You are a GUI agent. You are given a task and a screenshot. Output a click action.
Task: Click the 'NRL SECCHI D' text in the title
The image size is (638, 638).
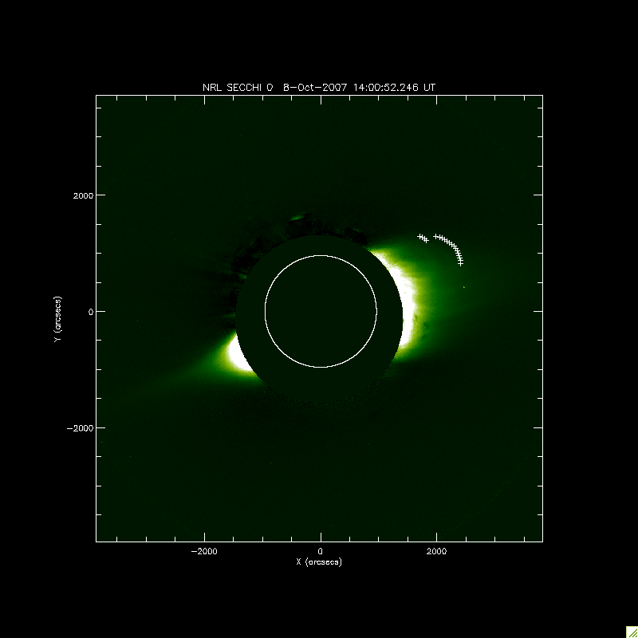[238, 88]
